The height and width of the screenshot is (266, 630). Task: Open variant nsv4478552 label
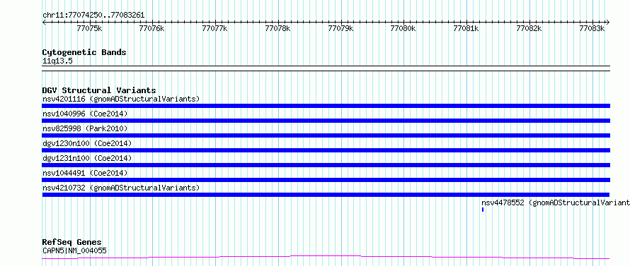(556, 202)
